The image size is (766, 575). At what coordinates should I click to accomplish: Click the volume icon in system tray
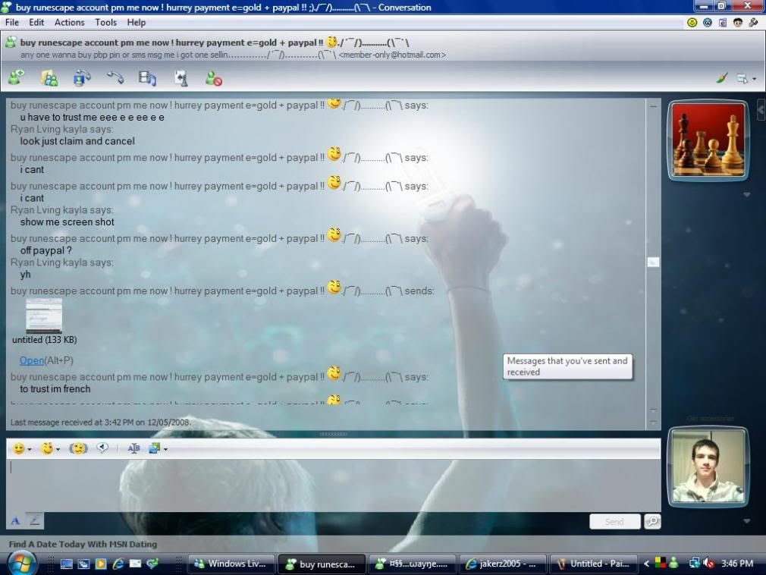coord(709,564)
